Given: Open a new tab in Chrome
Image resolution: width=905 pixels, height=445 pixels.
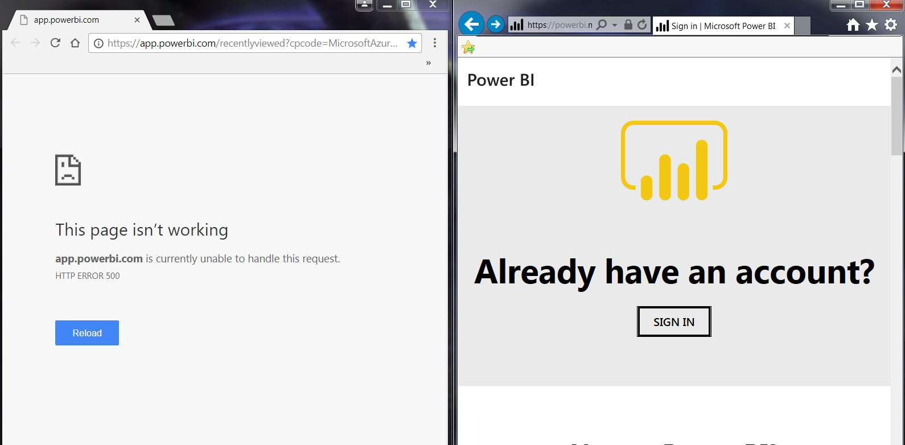Looking at the screenshot, I should point(164,20).
